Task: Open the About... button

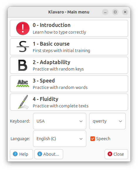Action: click(49, 154)
